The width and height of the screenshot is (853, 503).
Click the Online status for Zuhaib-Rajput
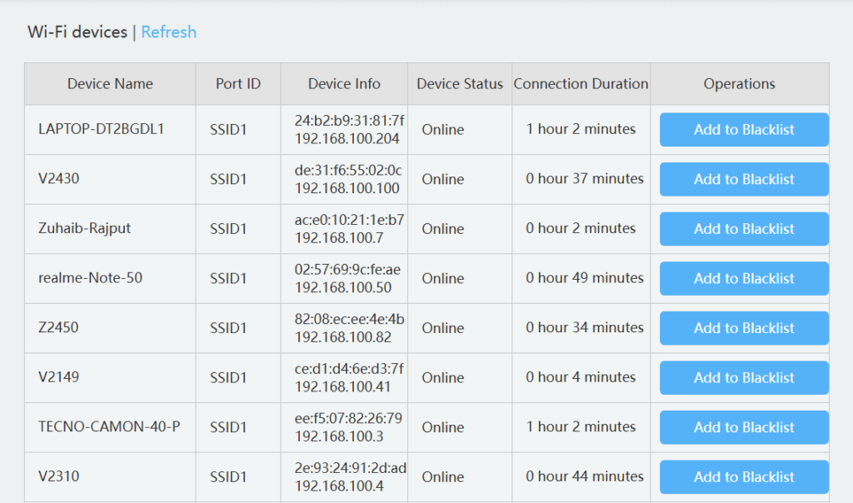(x=442, y=229)
